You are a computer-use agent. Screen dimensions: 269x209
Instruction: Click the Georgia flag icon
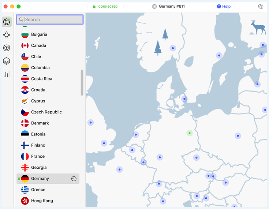click(x=25, y=168)
